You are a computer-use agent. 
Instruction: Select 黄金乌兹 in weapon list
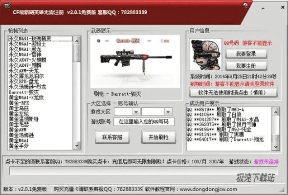pyautogui.click(x=19, y=108)
